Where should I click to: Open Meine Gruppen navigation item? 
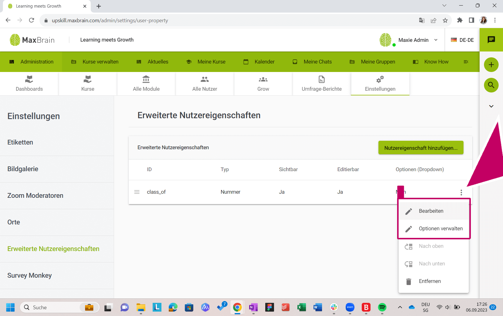pos(372,62)
